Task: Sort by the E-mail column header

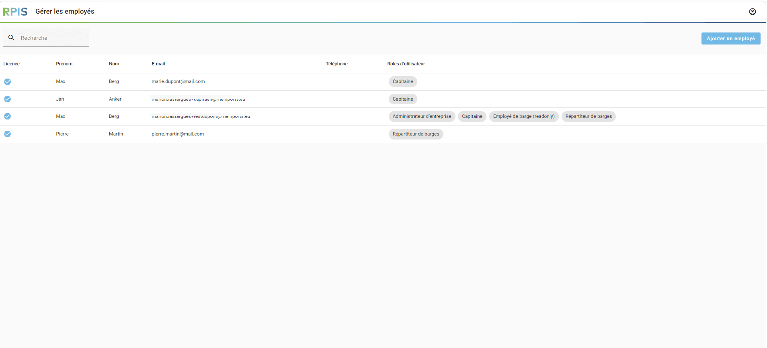Action: coord(158,64)
